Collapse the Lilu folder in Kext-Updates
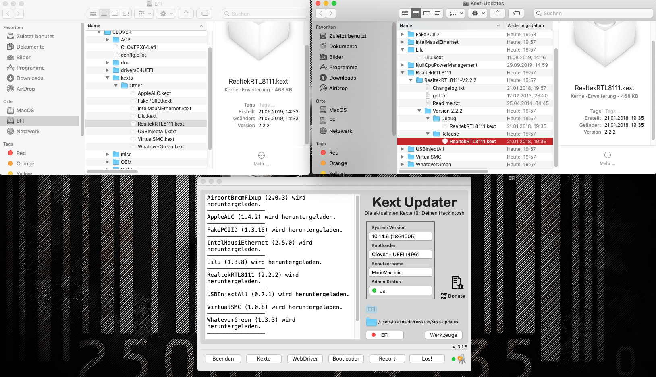The width and height of the screenshot is (656, 377). pos(402,50)
